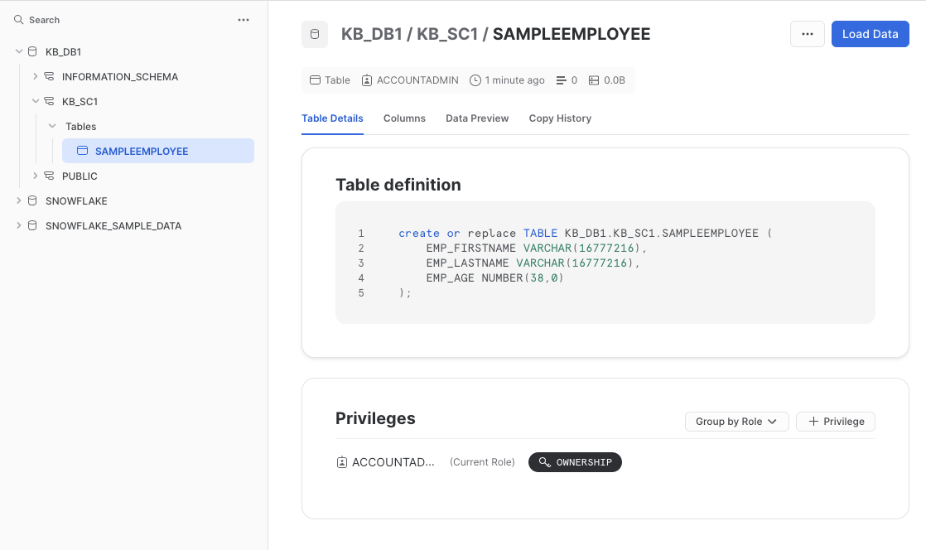926x550 pixels.
Task: Click the (Current Role) label
Action: [x=483, y=462]
